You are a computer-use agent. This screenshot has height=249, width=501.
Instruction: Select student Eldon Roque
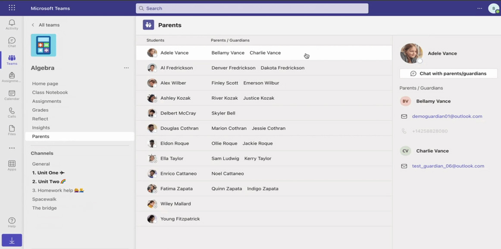click(x=175, y=143)
